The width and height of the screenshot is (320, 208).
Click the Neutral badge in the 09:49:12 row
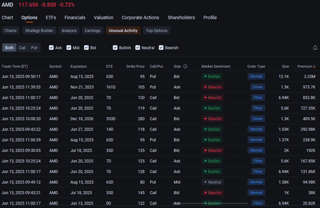coord(212,182)
